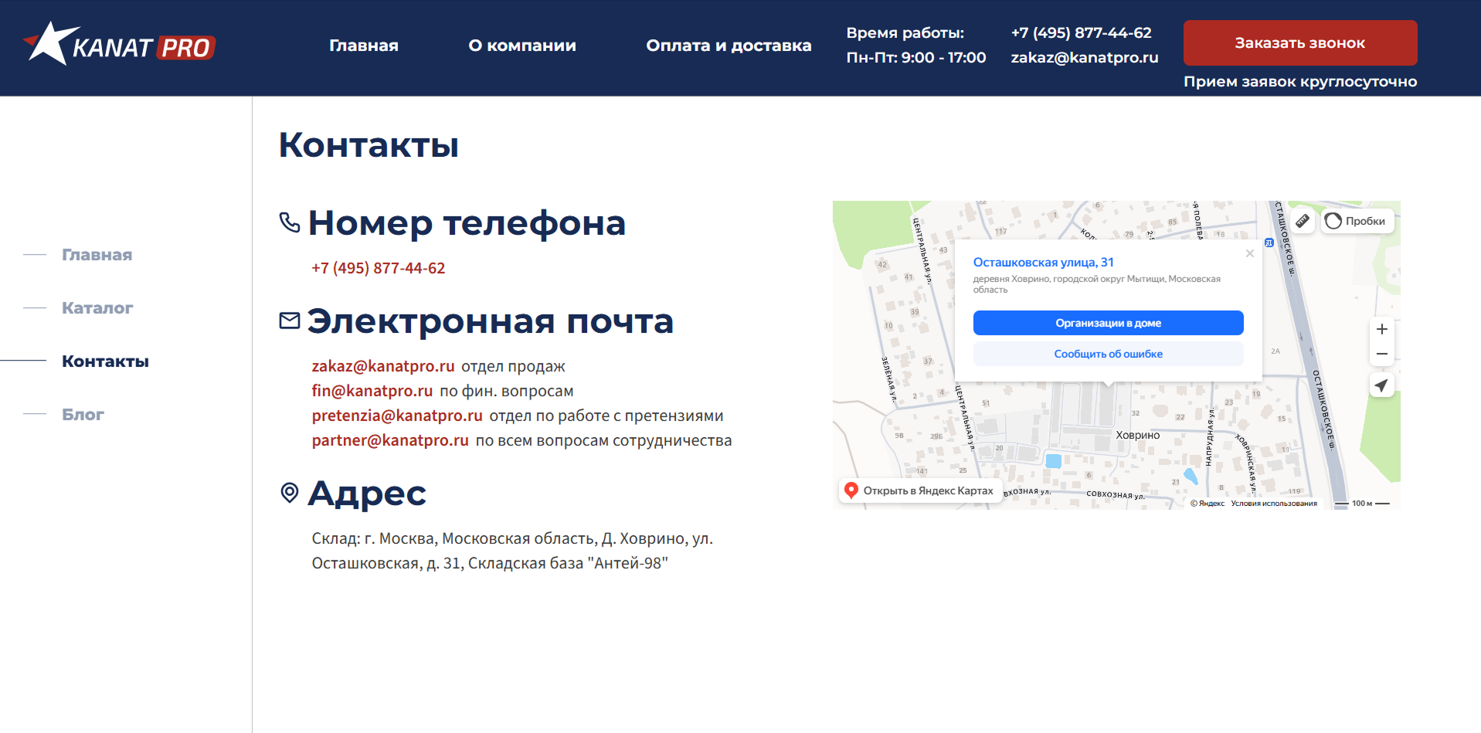Click the phone icon next to «Номер телефона»
Screen dimensions: 1481x733
[x=289, y=222]
